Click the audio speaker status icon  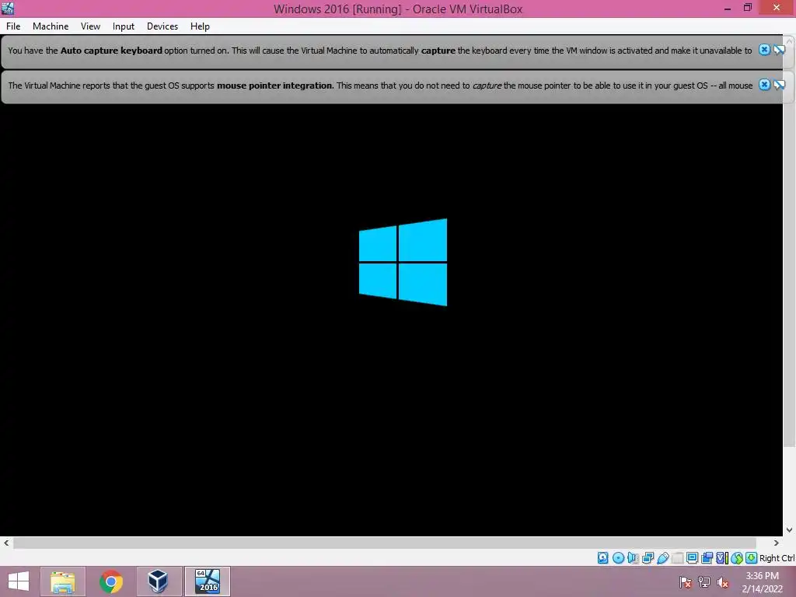(x=633, y=558)
